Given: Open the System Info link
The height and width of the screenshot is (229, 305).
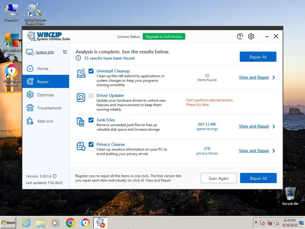Looking at the screenshot, I should 45,52.
